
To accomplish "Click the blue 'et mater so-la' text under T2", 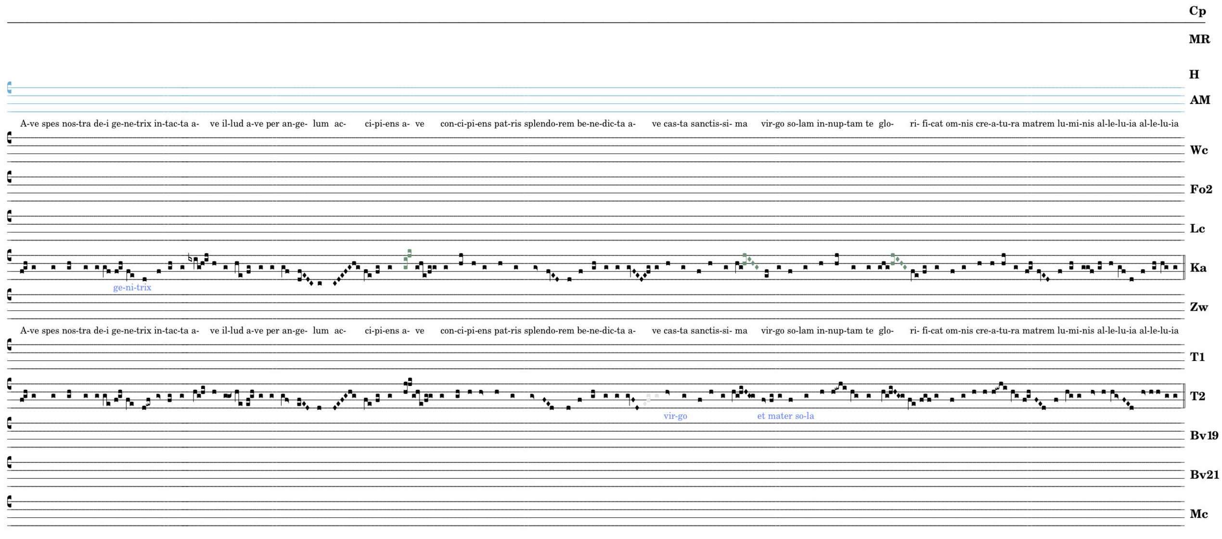I will tap(785, 416).
